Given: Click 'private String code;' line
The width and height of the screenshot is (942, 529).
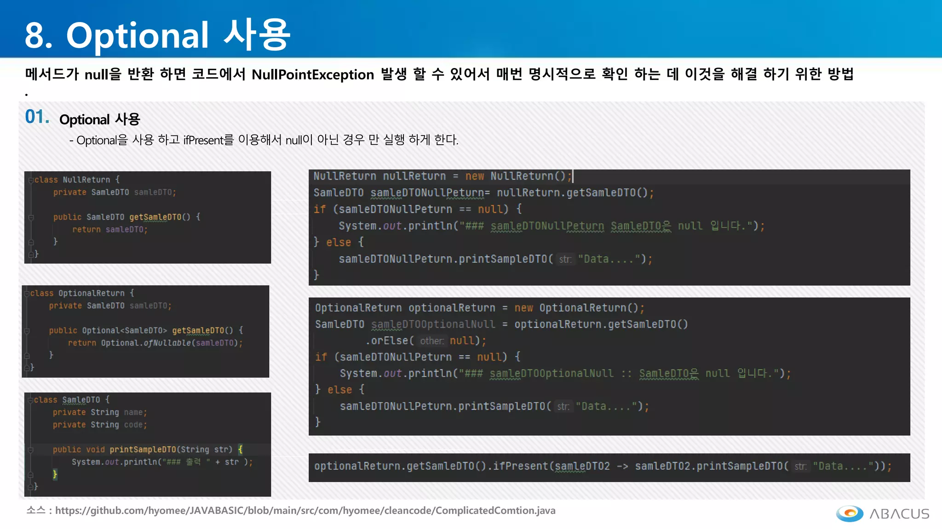Looking at the screenshot, I should [100, 425].
